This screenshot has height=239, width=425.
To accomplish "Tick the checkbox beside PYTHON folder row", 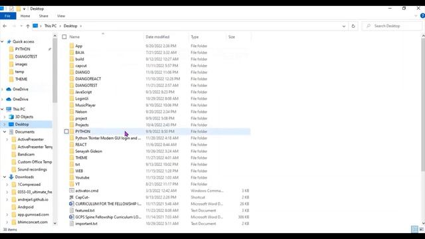I will [x=66, y=131].
